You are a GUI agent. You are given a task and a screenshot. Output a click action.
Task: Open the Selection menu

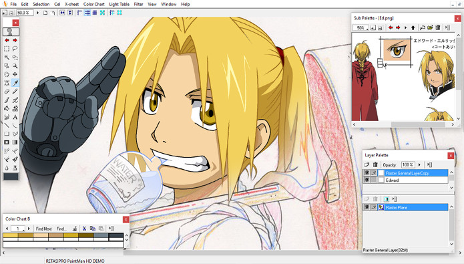(41, 4)
